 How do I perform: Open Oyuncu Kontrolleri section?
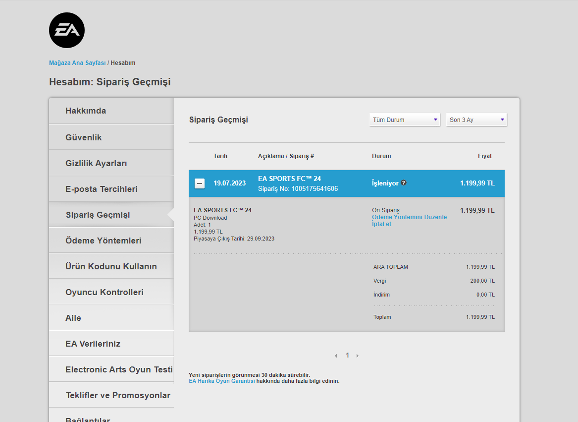(x=111, y=292)
